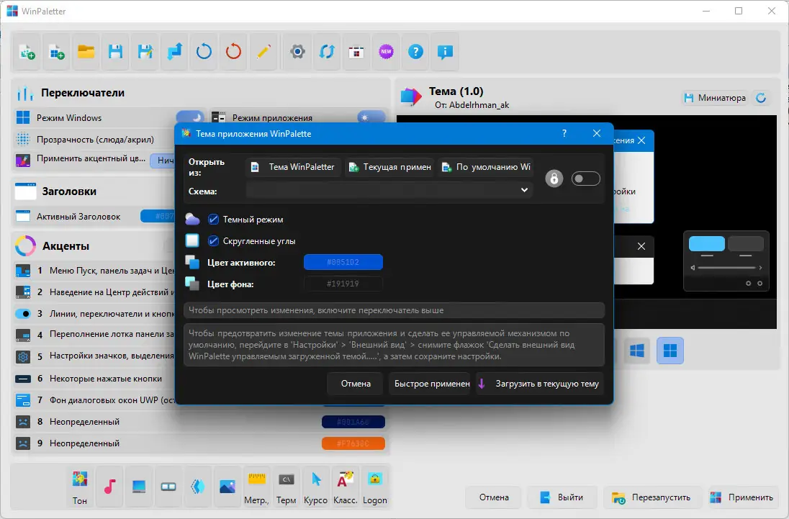The width and height of the screenshot is (789, 519).
Task: Open the Logon screen editor icon
Action: point(375,487)
